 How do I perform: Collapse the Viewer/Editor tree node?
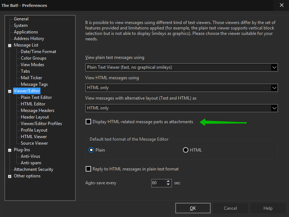click(9, 91)
